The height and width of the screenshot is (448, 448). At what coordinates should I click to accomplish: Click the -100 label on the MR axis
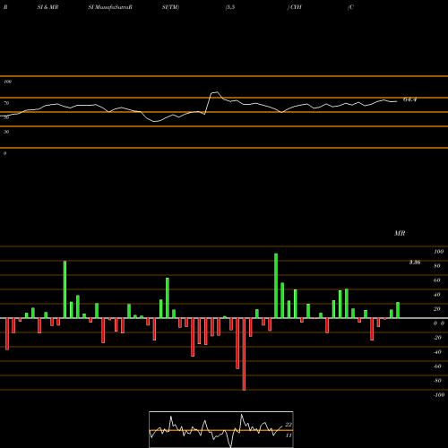439,395
